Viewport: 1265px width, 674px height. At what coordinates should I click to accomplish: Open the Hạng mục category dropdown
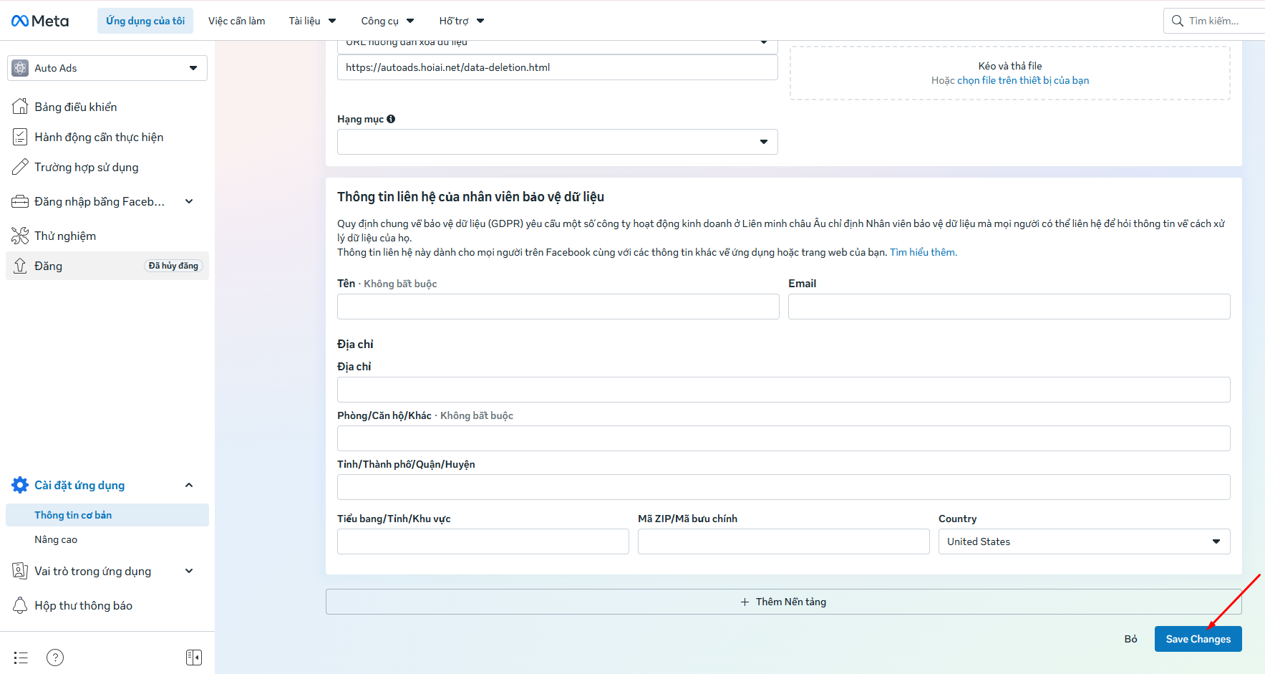pyautogui.click(x=557, y=142)
